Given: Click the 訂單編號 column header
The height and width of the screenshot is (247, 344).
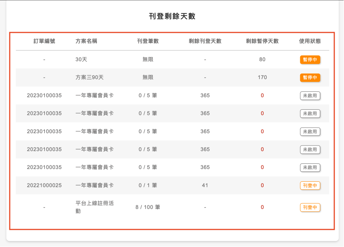Looking at the screenshot, I should point(44,41).
